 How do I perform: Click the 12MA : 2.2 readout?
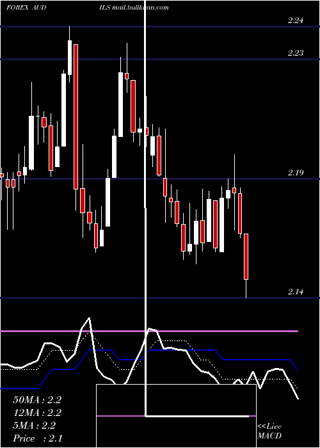(x=37, y=413)
